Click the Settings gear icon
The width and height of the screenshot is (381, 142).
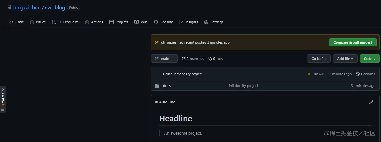(206, 22)
